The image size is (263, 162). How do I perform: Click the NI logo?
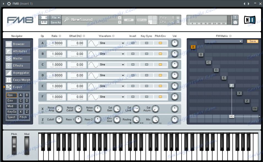[x=250, y=20]
